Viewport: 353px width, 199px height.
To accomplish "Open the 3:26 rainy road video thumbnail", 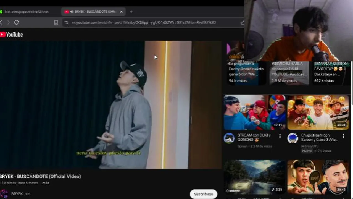I will [x=254, y=177].
